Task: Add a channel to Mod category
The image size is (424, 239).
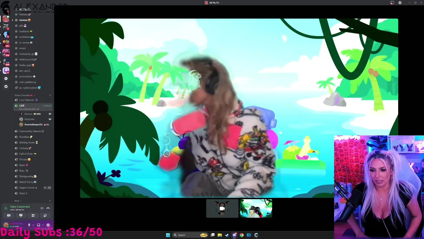Action: tap(50, 201)
